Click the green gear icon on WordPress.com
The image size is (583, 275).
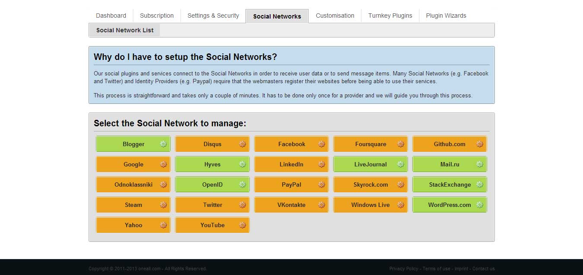(x=480, y=205)
